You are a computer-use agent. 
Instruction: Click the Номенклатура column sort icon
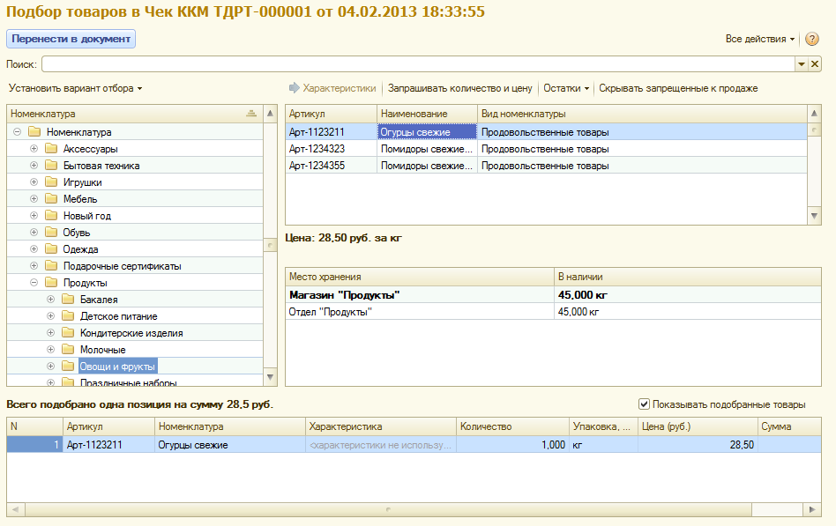tap(251, 114)
